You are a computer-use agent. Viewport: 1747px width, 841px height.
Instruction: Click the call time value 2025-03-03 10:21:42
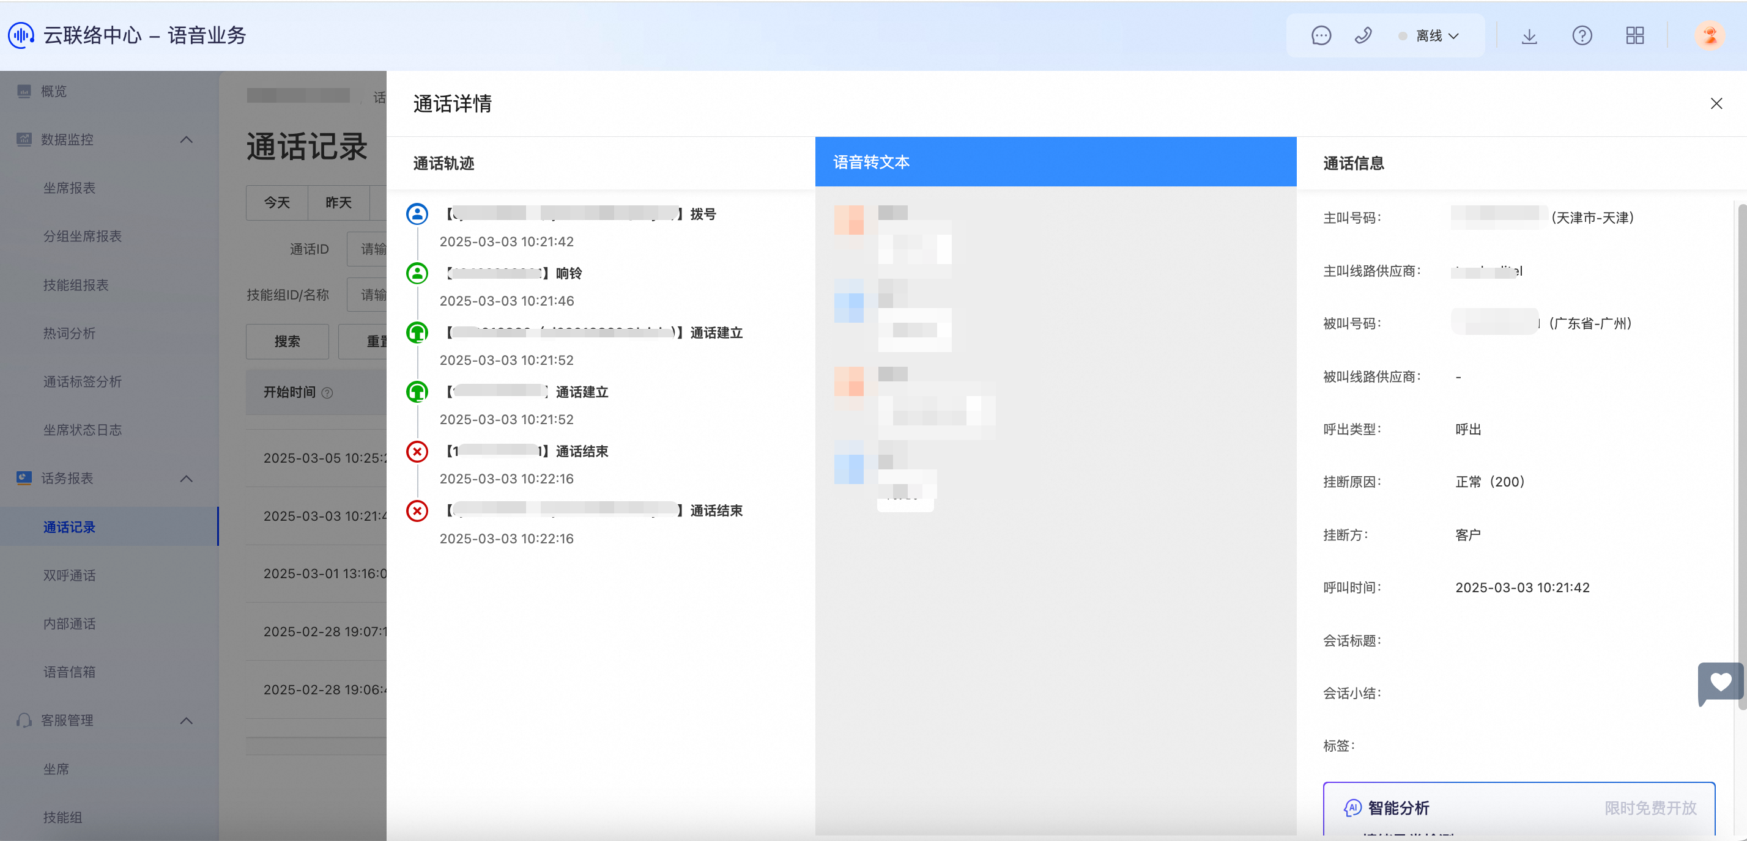1523,587
